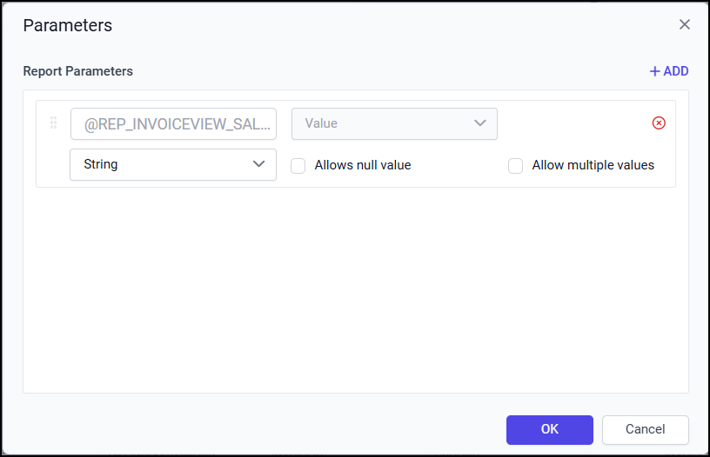Click the Parameters dialog title

coord(68,25)
